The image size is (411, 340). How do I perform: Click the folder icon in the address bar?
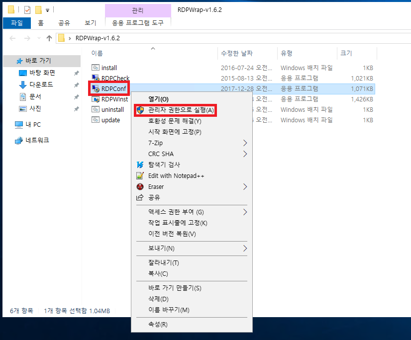pos(62,38)
